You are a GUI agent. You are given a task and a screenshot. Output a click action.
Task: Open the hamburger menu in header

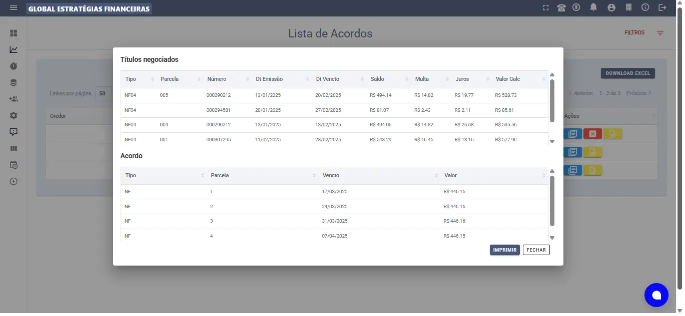coord(14,8)
